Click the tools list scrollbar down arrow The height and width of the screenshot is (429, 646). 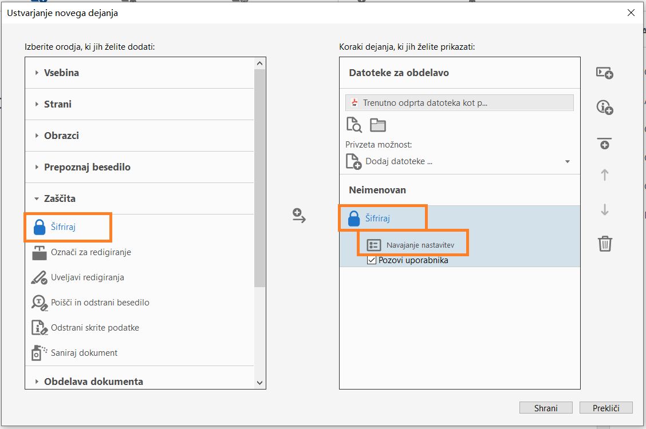(x=260, y=383)
